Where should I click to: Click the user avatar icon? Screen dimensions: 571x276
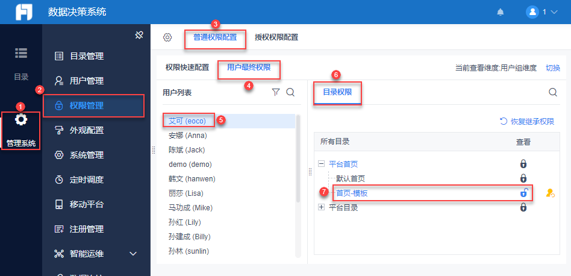tap(532, 12)
